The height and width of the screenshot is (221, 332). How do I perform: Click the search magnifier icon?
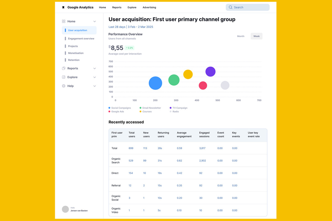(x=230, y=7)
